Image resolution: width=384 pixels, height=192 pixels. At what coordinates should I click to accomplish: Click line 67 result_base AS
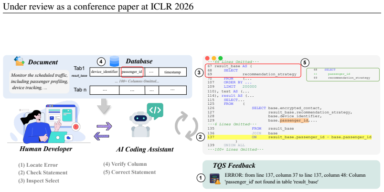229,66
